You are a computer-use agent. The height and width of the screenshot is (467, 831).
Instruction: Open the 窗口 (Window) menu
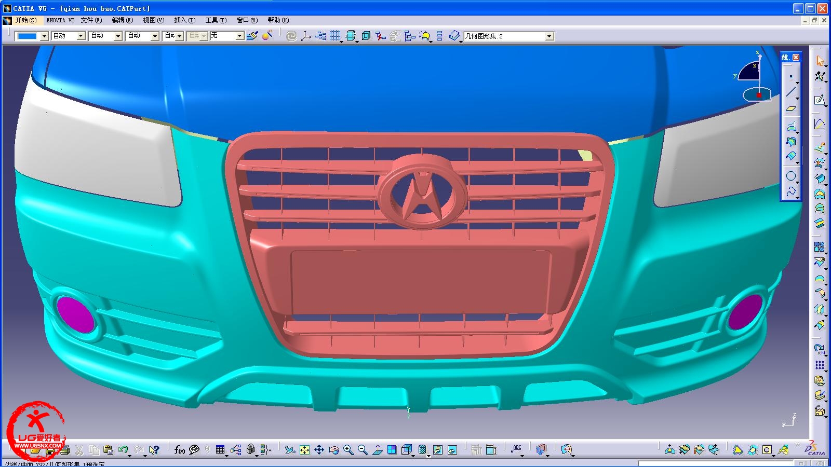pyautogui.click(x=247, y=20)
